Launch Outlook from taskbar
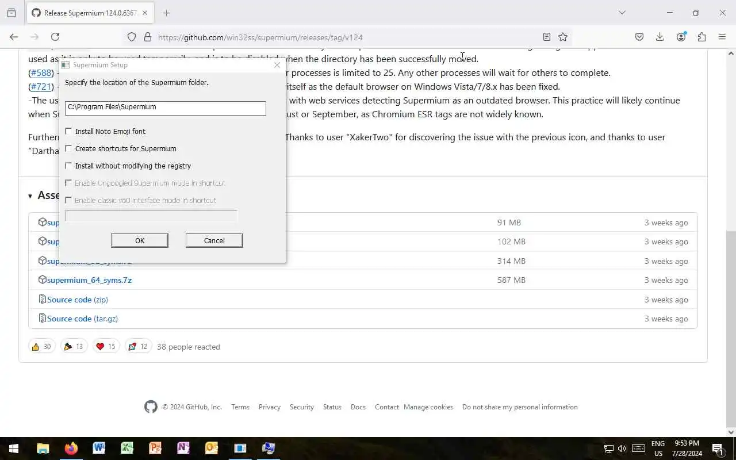 (x=212, y=448)
